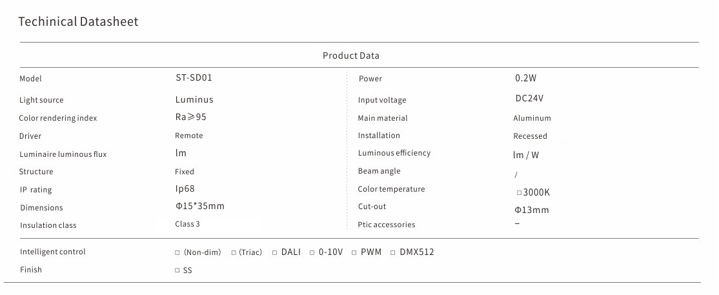Screen dimensions: 719x295
Task: Click the ST-SD01 model value
Action: tap(194, 77)
